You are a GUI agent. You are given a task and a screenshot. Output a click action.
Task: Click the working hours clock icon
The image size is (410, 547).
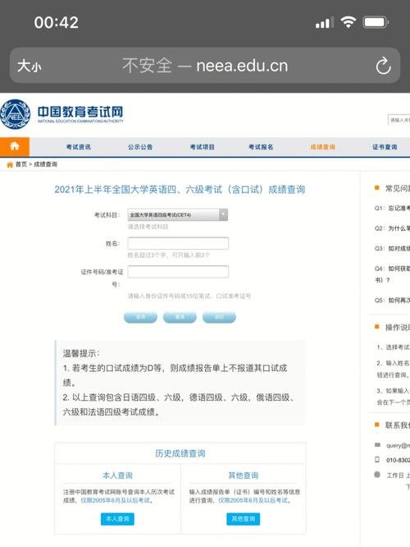pyautogui.click(x=377, y=475)
